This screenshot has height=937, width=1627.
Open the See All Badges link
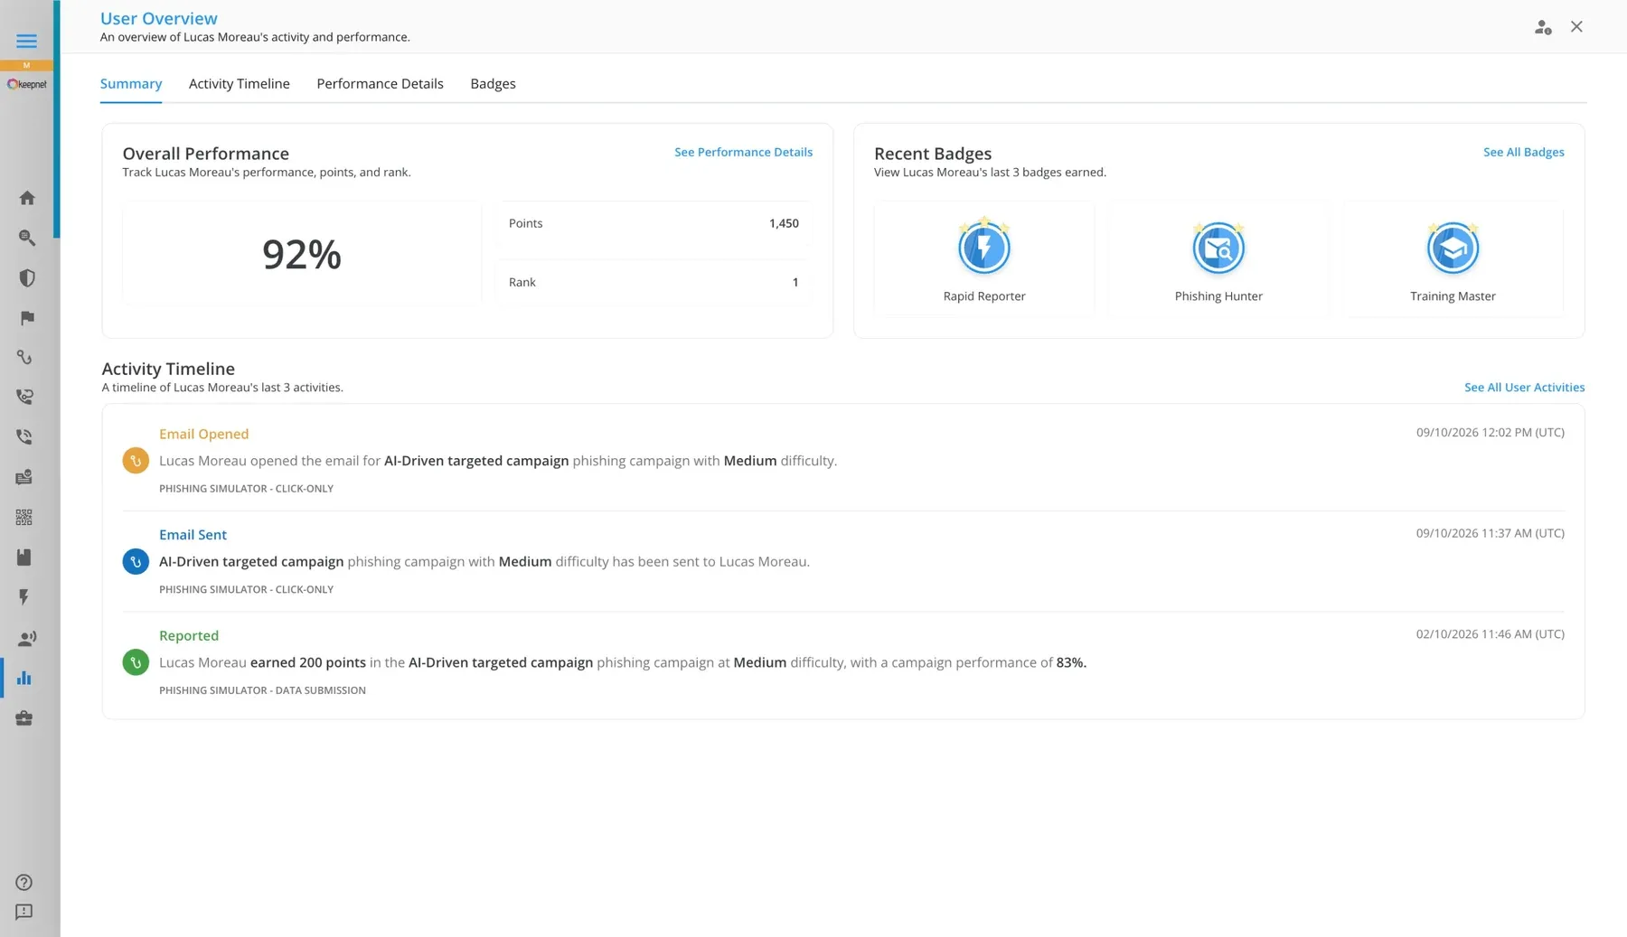click(x=1524, y=152)
